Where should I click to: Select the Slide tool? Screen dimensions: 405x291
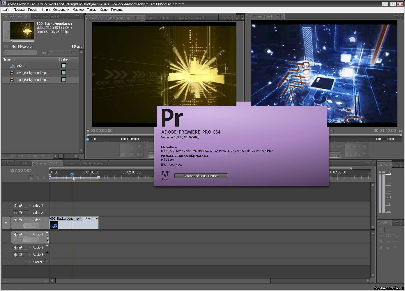[395, 241]
